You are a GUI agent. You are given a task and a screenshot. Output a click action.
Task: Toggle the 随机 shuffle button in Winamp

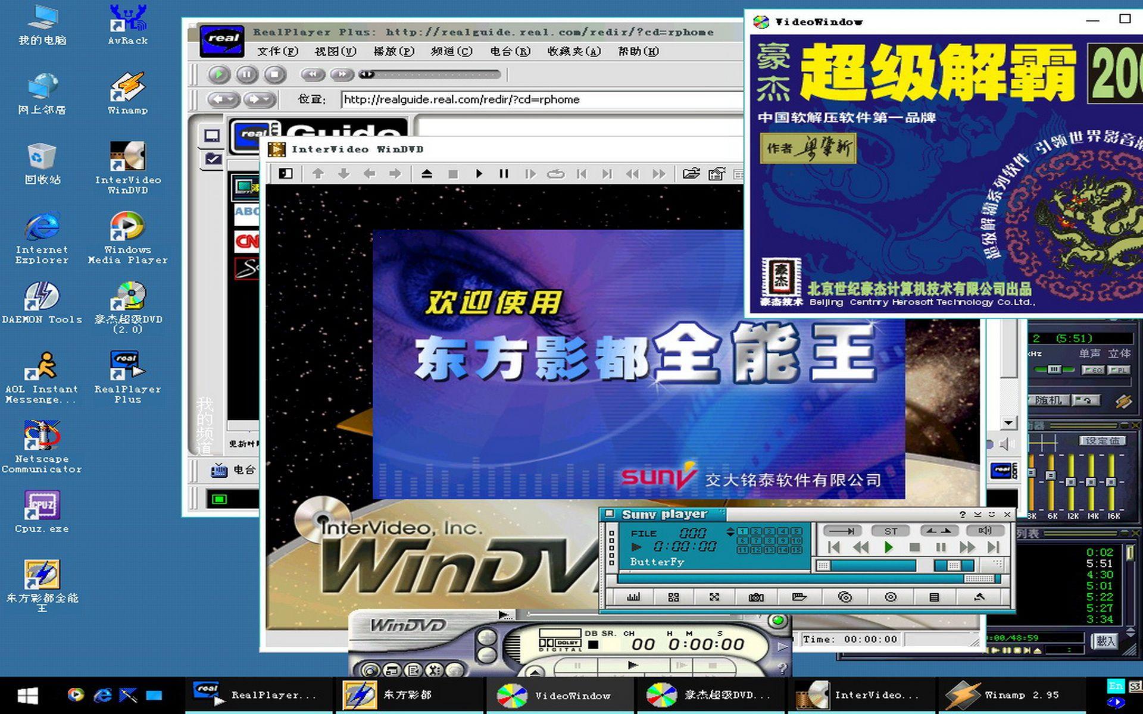click(x=1048, y=400)
